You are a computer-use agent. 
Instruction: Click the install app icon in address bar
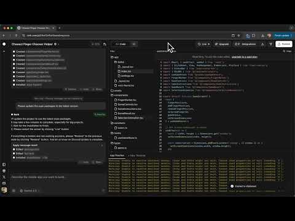(233, 36)
